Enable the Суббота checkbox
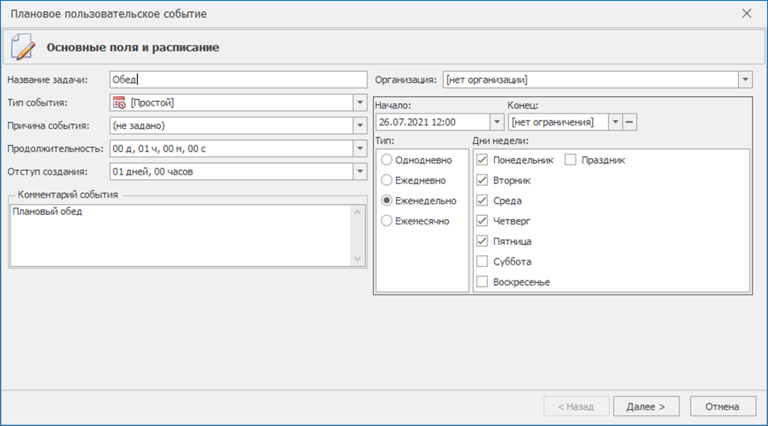 483,261
